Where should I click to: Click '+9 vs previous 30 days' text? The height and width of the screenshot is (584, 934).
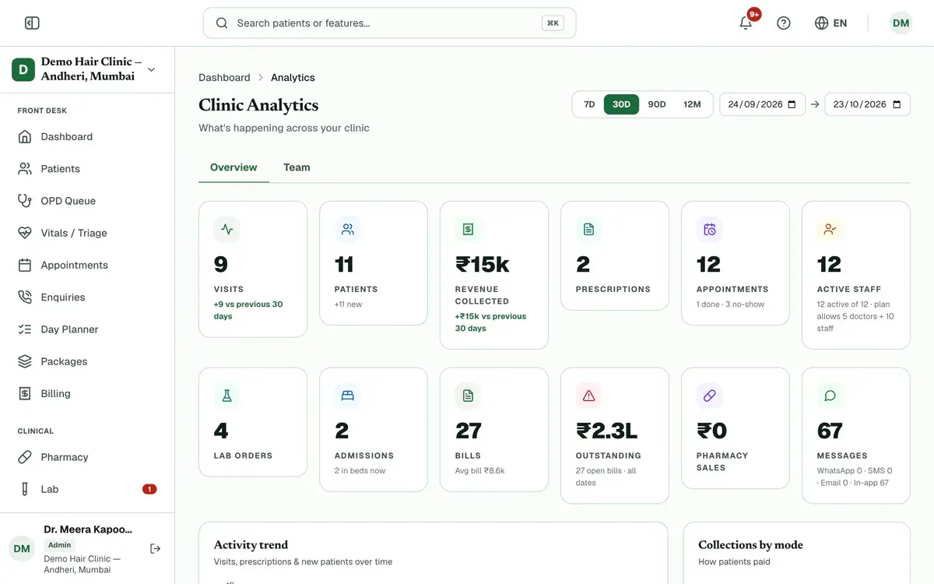click(x=248, y=310)
